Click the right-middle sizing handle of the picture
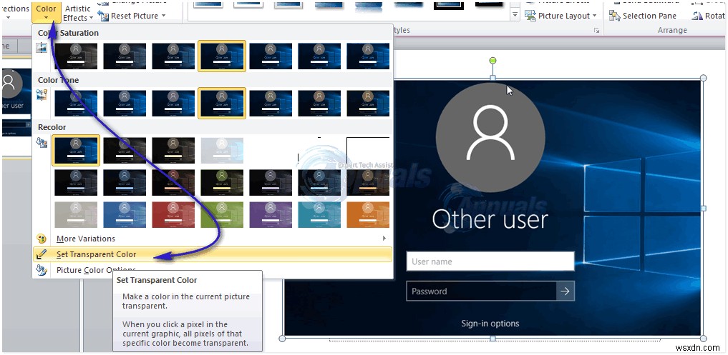 703,209
